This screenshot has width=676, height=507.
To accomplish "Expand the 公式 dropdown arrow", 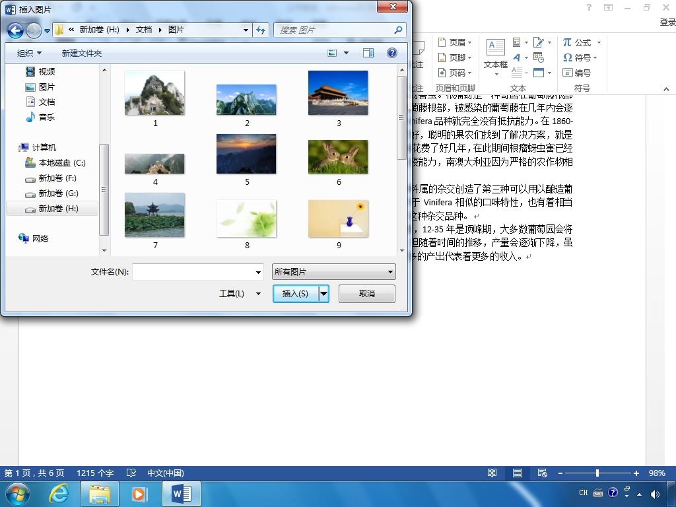I will coord(598,43).
